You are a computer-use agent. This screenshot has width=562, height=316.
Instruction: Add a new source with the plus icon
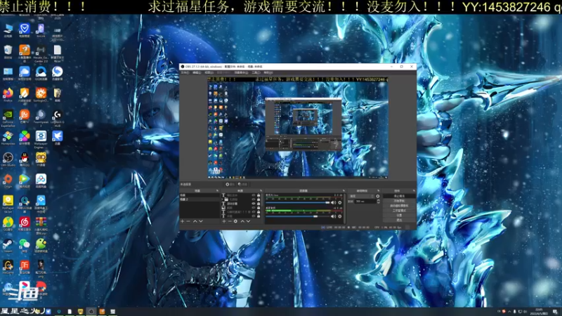[224, 221]
